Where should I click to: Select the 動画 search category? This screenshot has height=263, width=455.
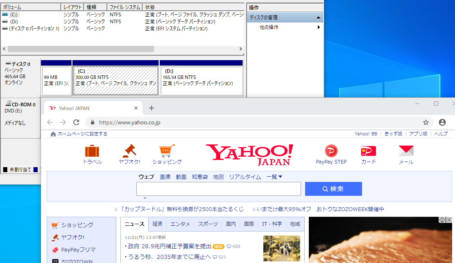click(x=181, y=177)
